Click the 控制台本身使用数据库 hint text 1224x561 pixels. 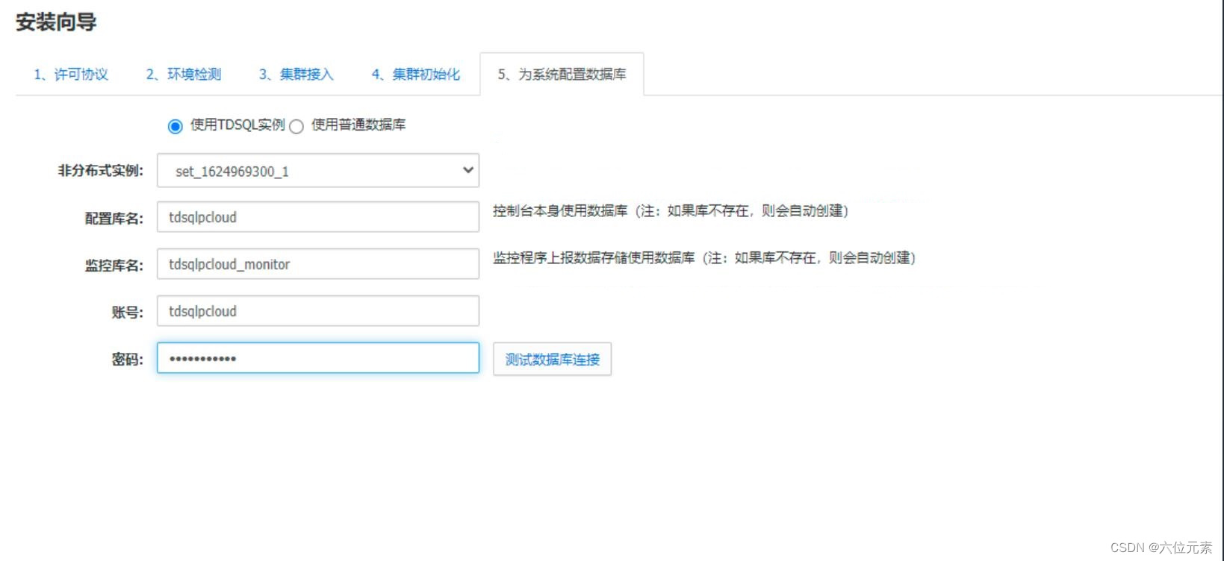671,211
